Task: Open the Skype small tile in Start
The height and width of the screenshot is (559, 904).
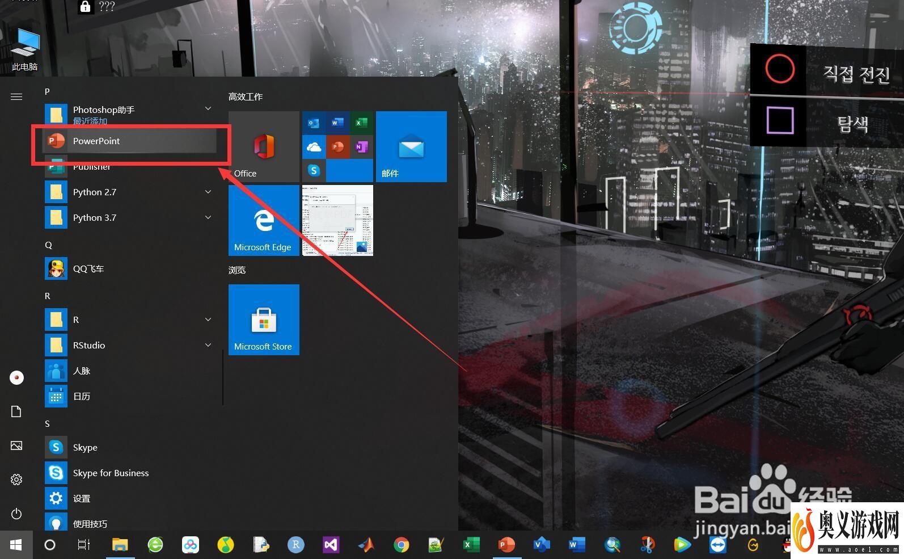Action: [x=314, y=170]
